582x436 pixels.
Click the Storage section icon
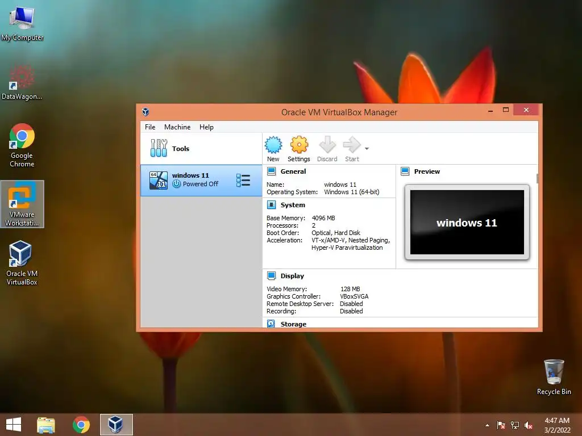[271, 324]
